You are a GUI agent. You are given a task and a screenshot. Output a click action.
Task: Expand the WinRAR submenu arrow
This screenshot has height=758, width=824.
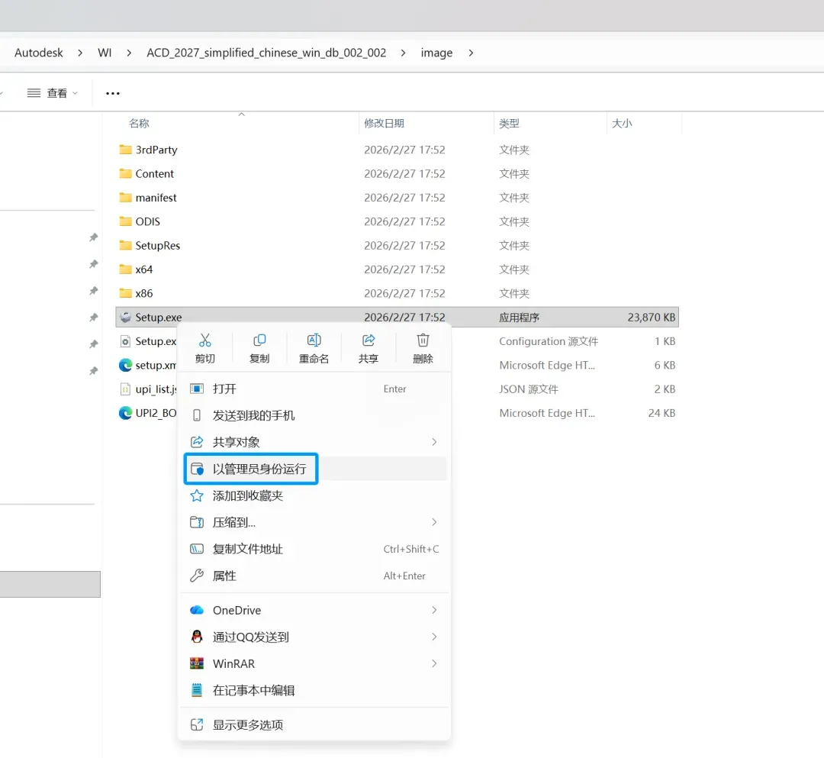pyautogui.click(x=434, y=663)
